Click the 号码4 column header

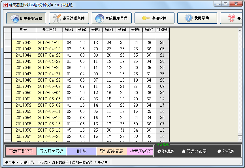[x=109, y=30]
